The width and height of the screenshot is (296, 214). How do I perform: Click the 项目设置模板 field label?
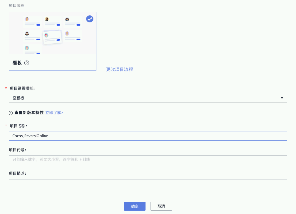[x=23, y=88]
